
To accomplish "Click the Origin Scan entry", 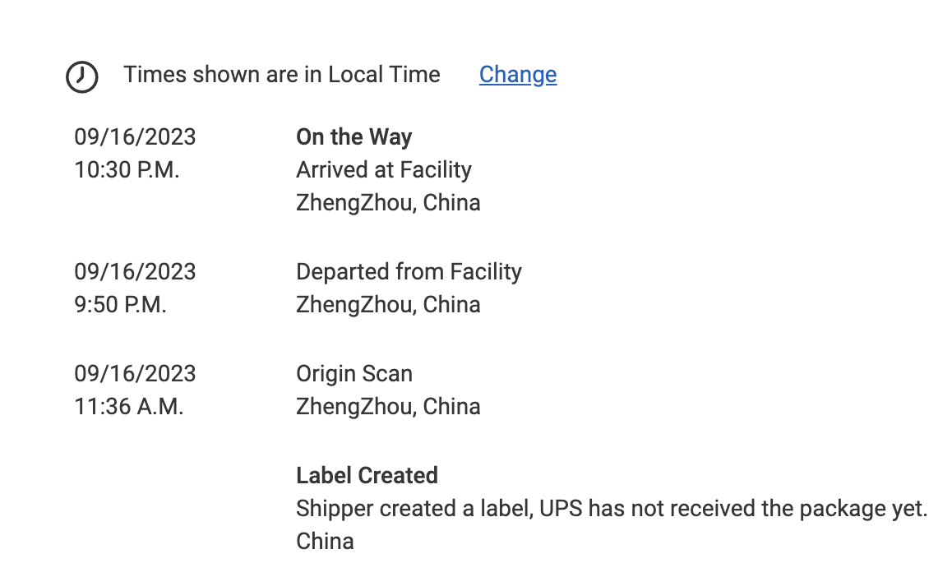I will pyautogui.click(x=354, y=374).
